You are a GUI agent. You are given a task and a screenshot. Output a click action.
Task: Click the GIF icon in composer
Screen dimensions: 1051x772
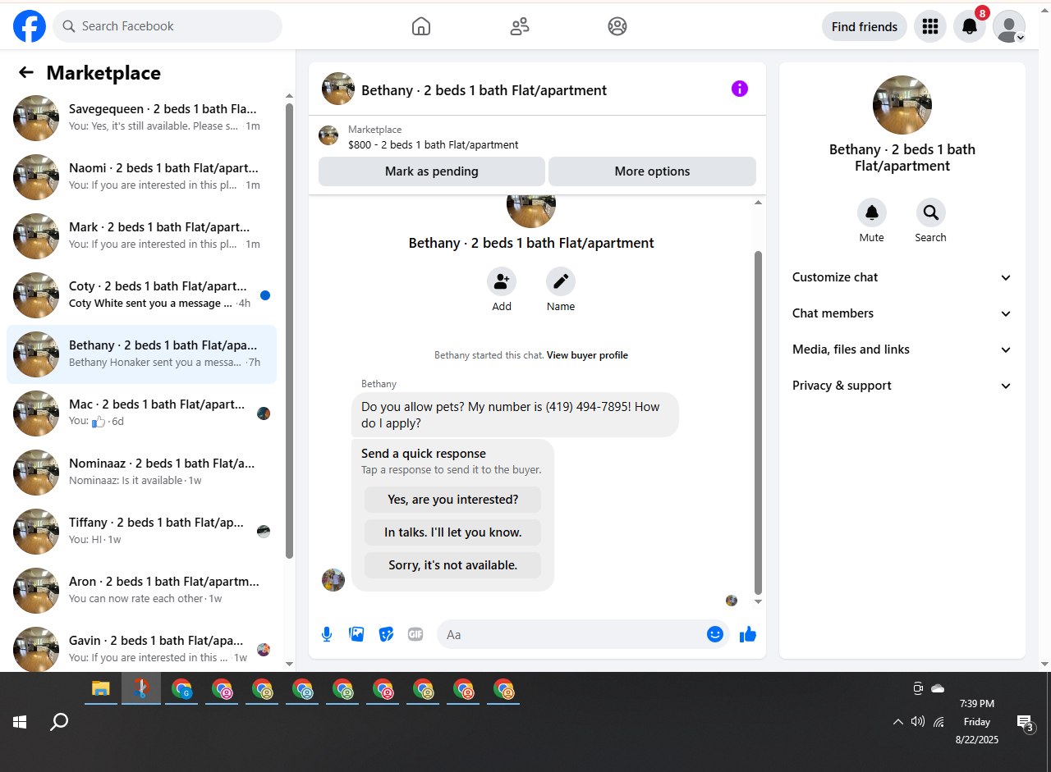415,634
